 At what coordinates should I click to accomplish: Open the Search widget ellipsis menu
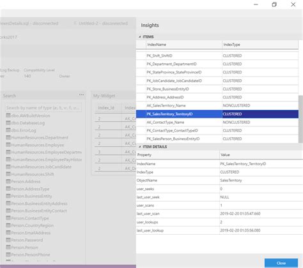pos(81,94)
